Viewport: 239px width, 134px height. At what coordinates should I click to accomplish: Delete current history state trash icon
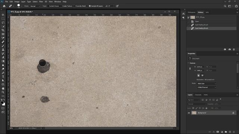tap(234, 50)
